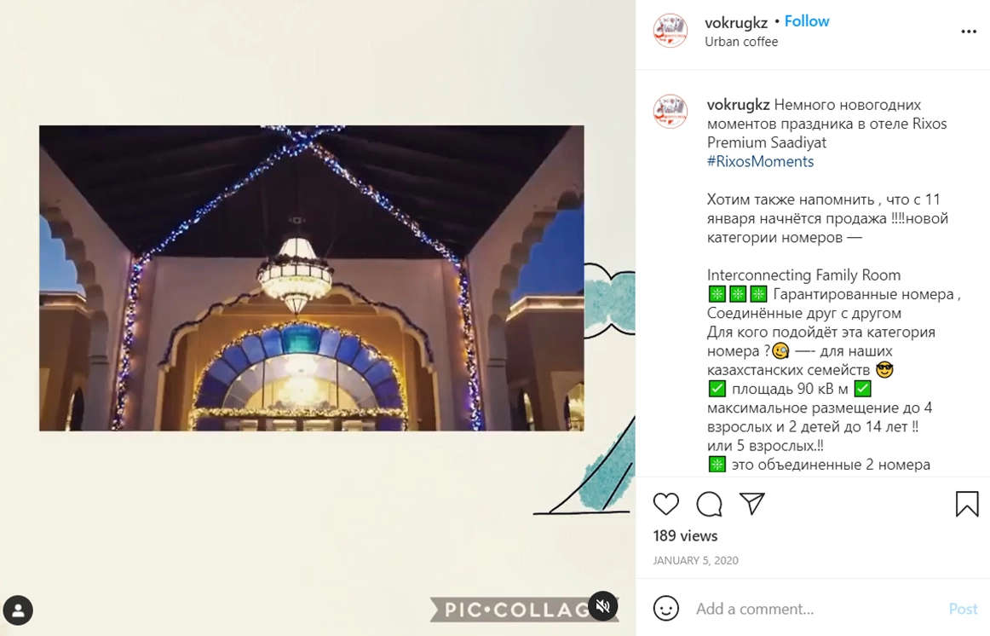Save post with the bookmark icon

click(967, 504)
